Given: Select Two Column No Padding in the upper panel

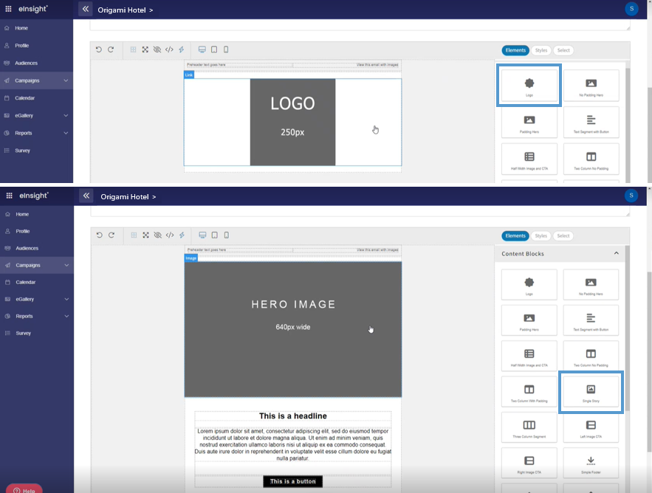Looking at the screenshot, I should tap(591, 159).
